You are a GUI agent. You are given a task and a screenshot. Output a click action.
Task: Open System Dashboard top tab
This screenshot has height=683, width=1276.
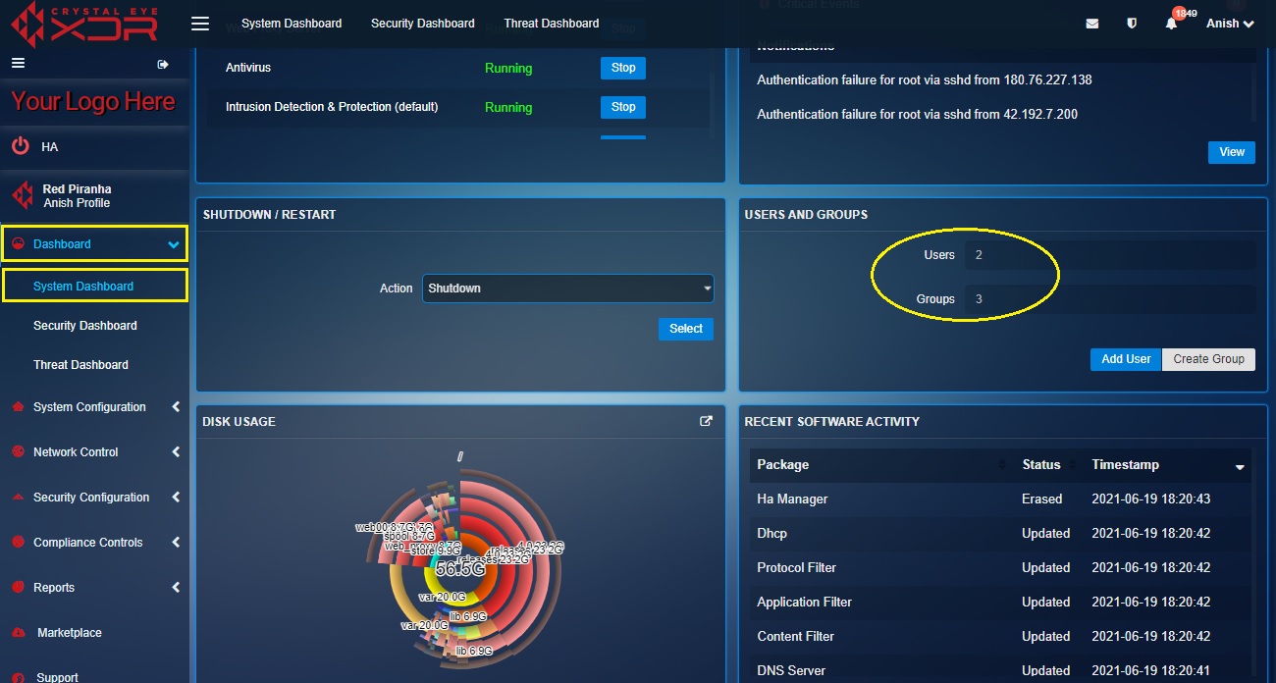[292, 24]
